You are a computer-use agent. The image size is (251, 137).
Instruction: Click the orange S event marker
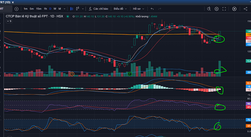(x=72, y=74)
